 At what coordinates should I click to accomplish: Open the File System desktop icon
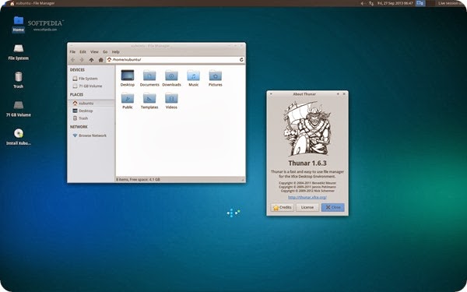18,52
